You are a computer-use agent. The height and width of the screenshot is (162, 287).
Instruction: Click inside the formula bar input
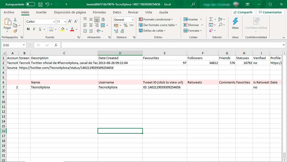tap(172, 45)
